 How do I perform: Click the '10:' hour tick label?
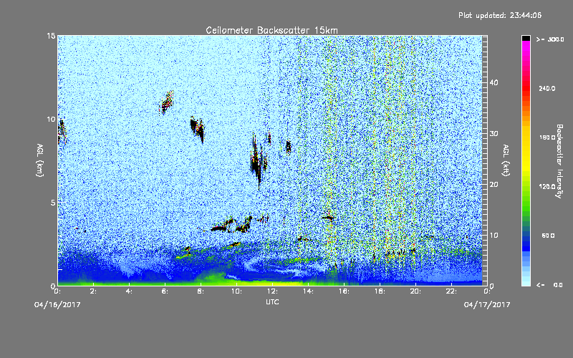coord(236,291)
